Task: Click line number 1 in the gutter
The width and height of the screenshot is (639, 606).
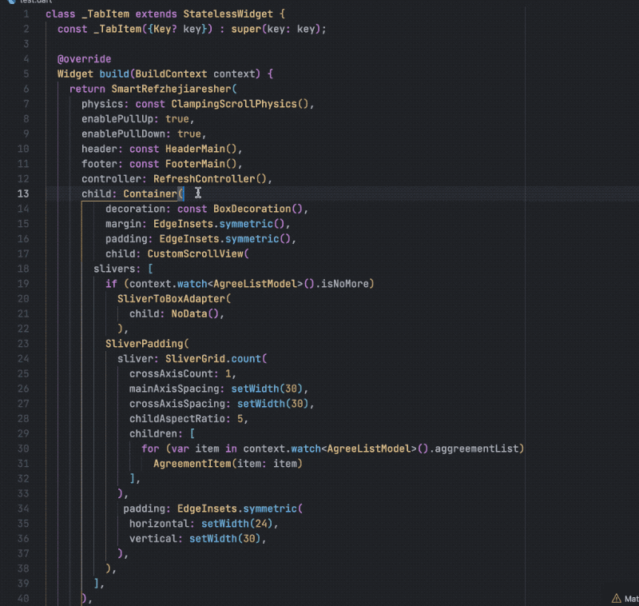Action: [x=26, y=14]
